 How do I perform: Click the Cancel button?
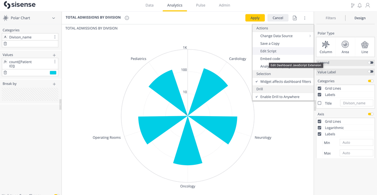(278, 18)
